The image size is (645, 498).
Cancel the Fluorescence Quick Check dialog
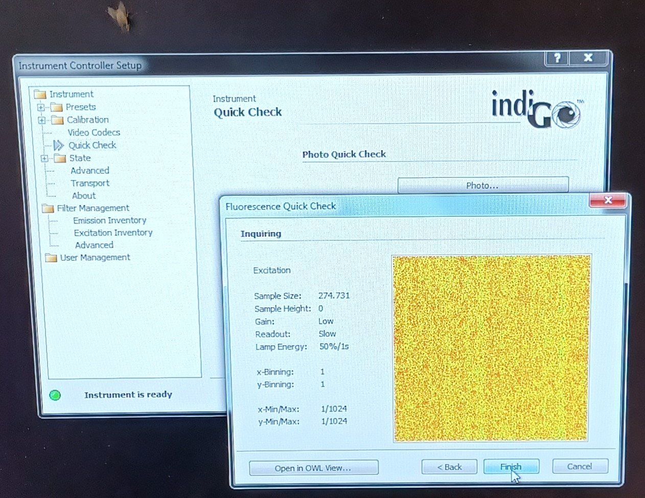580,466
